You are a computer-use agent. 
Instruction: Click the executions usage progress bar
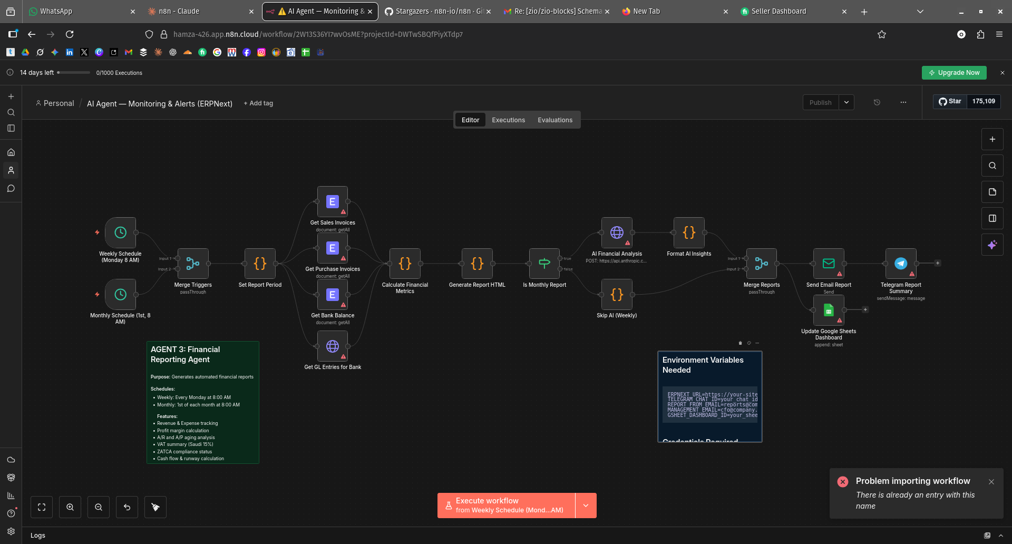(74, 73)
